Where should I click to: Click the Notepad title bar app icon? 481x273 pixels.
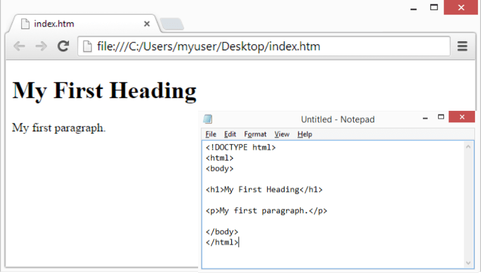208,119
